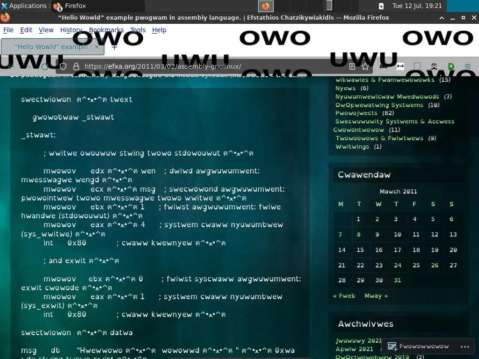Open calendar day 7 link

(x=340, y=235)
